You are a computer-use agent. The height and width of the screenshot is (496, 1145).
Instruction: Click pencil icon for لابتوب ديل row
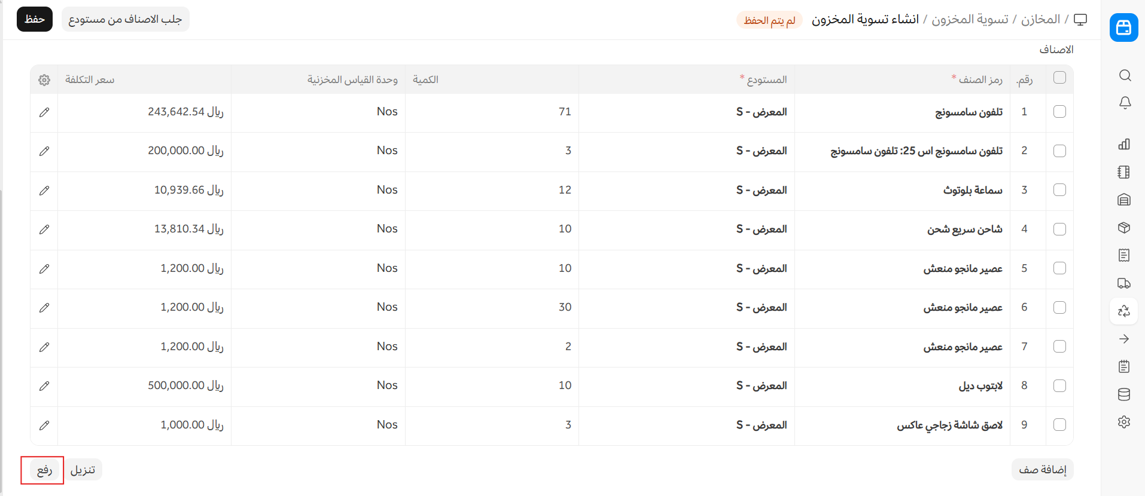[44, 386]
